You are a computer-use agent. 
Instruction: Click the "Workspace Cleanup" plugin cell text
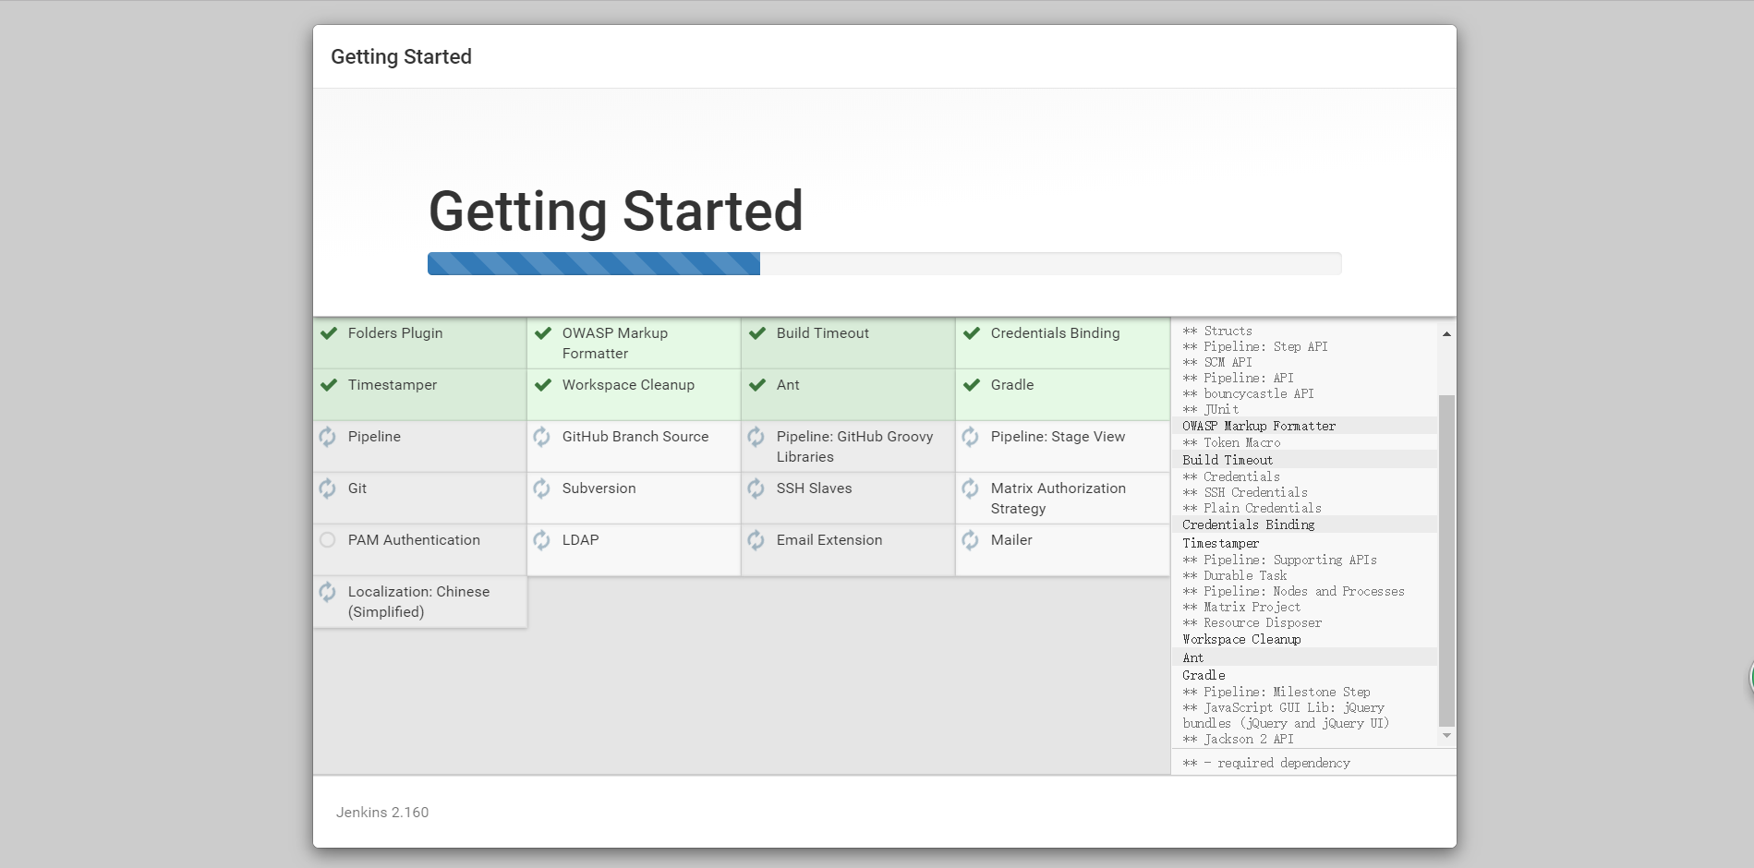628,385
